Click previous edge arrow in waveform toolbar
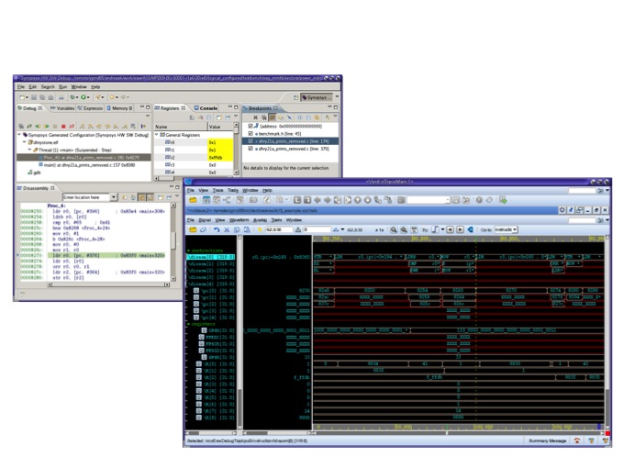The image size is (624, 468). (450, 229)
